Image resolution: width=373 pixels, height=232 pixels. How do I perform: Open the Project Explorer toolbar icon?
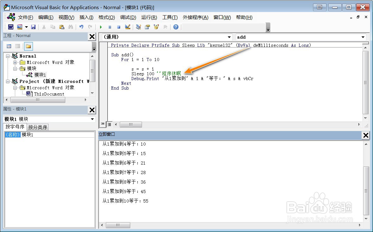point(138,27)
